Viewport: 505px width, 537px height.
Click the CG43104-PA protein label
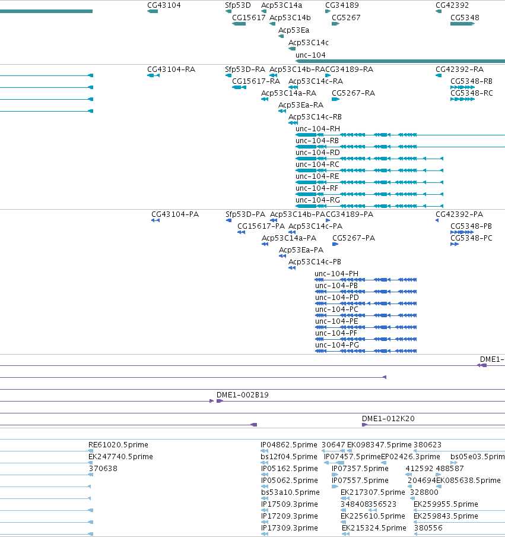(x=175, y=214)
